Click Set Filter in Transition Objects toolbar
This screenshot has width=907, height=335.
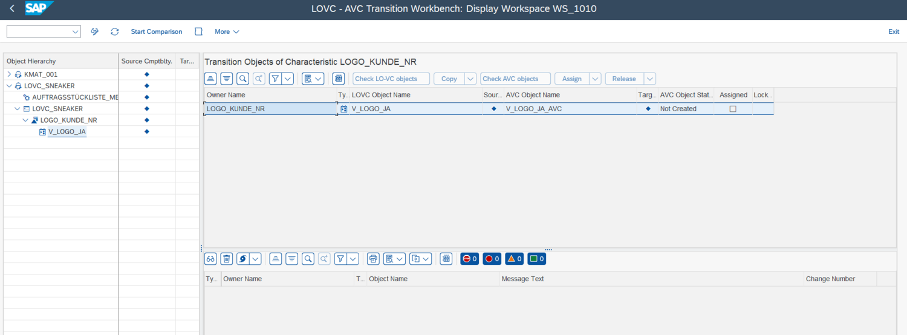pos(275,79)
